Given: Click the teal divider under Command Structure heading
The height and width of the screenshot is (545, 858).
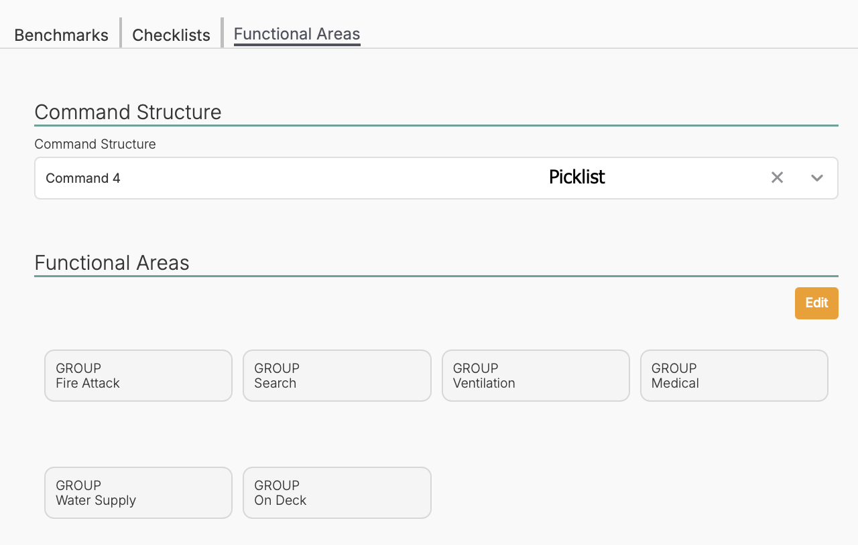Looking at the screenshot, I should click(436, 125).
